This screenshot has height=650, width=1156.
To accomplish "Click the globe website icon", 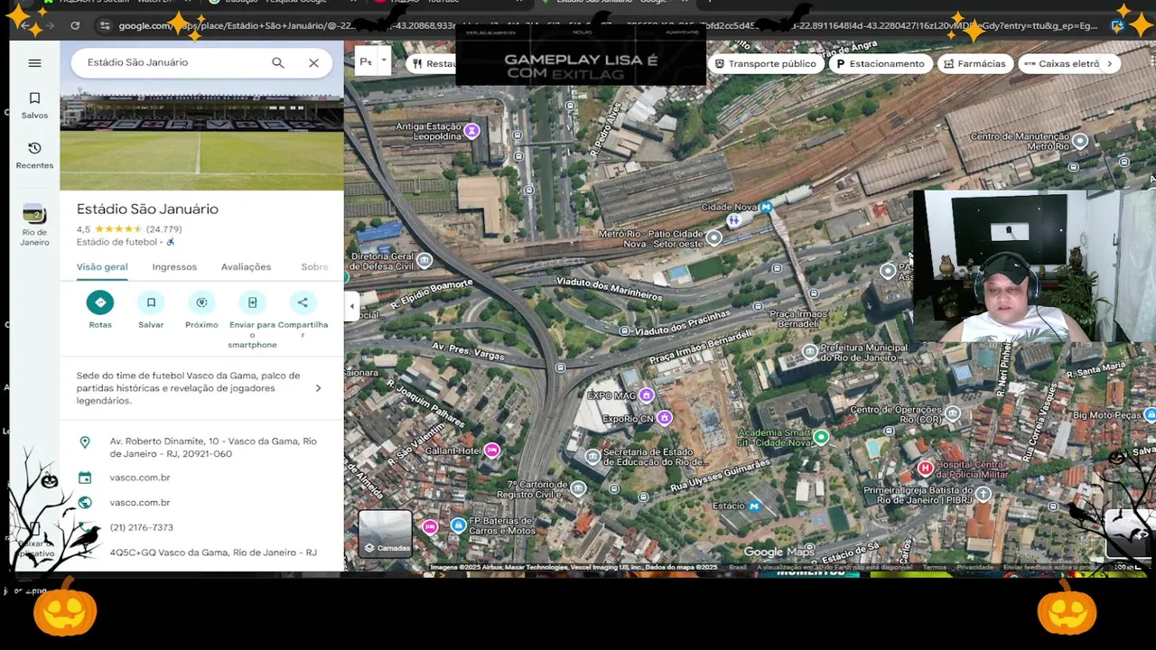I will coord(85,503).
